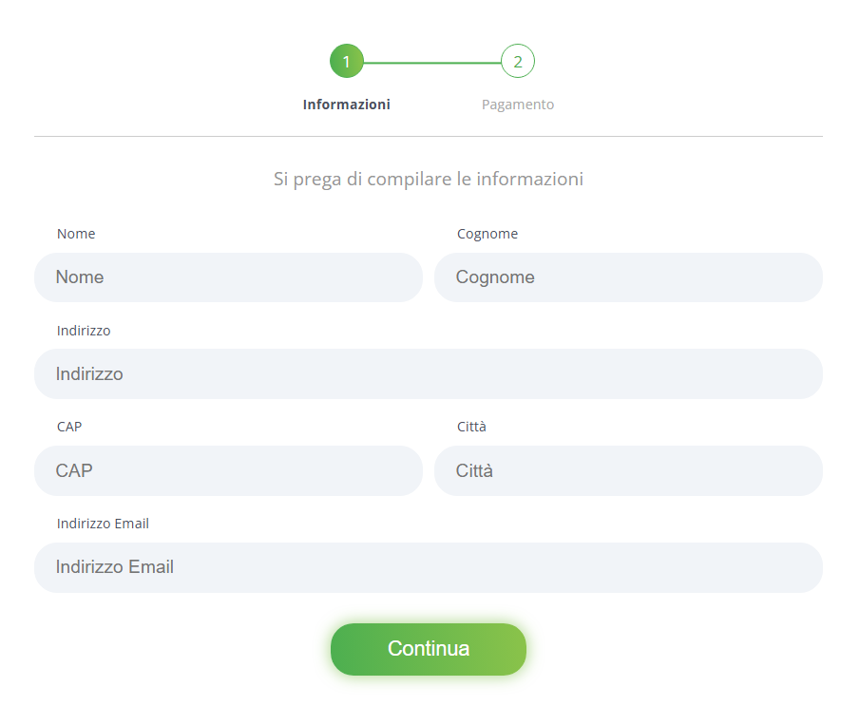Select the Informazioni step label
860x725 pixels.
click(346, 105)
